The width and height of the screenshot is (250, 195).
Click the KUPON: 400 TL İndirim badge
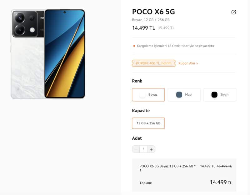154,63
